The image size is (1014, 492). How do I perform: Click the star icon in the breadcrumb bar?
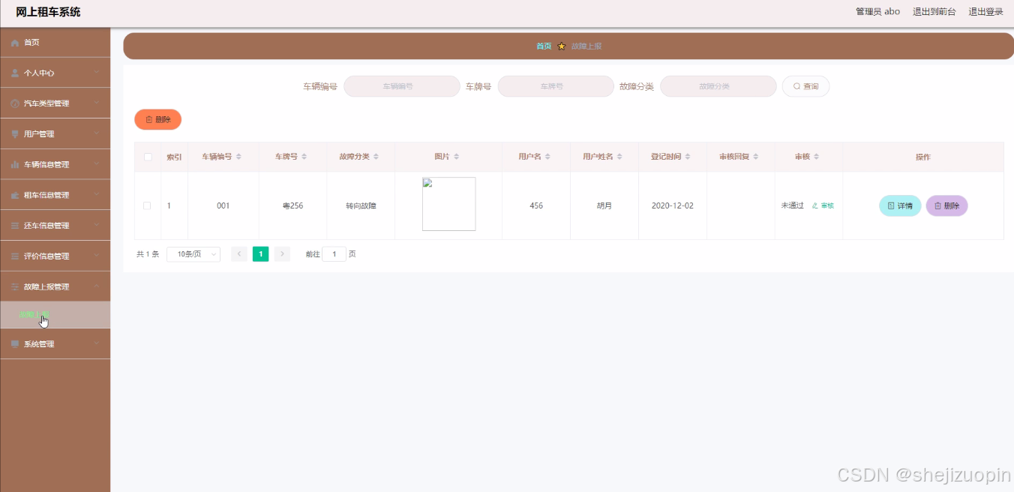(561, 46)
